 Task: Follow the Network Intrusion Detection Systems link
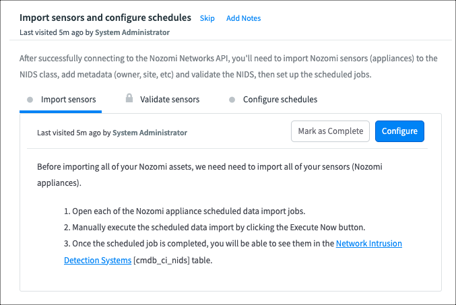(x=368, y=243)
